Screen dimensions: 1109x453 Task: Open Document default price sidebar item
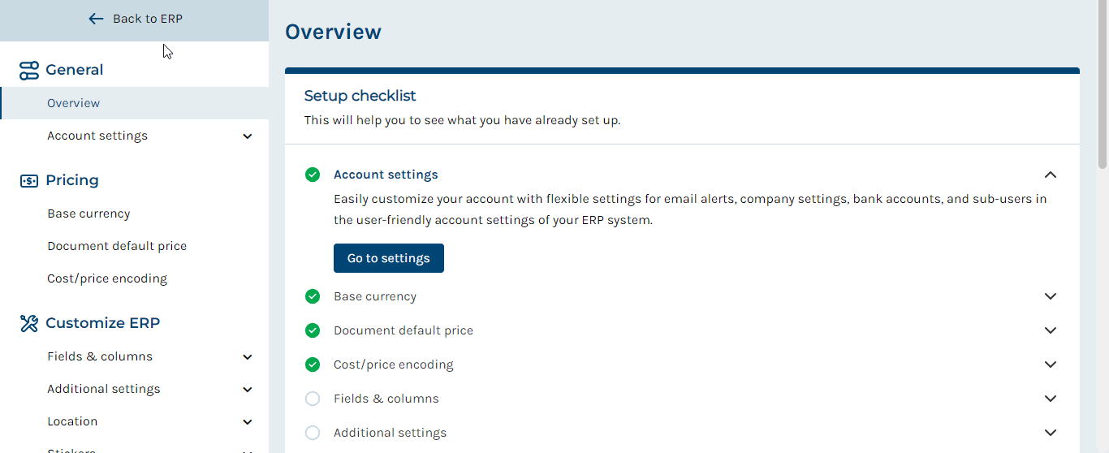[117, 246]
